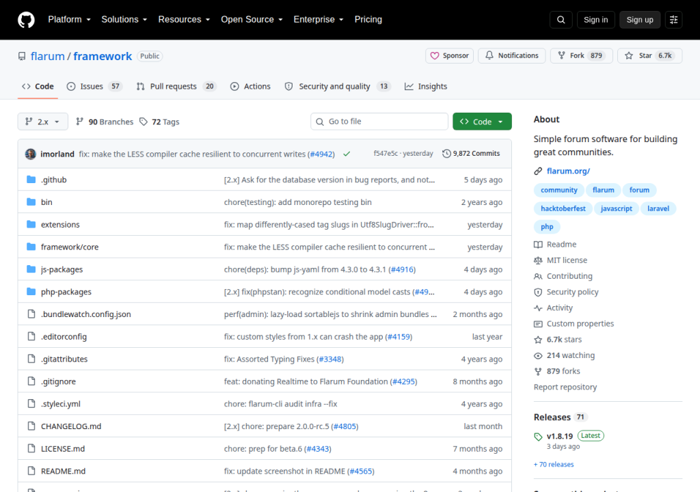700x492 pixels.
Task: Click the js-packages folder icon
Action: [x=31, y=269]
